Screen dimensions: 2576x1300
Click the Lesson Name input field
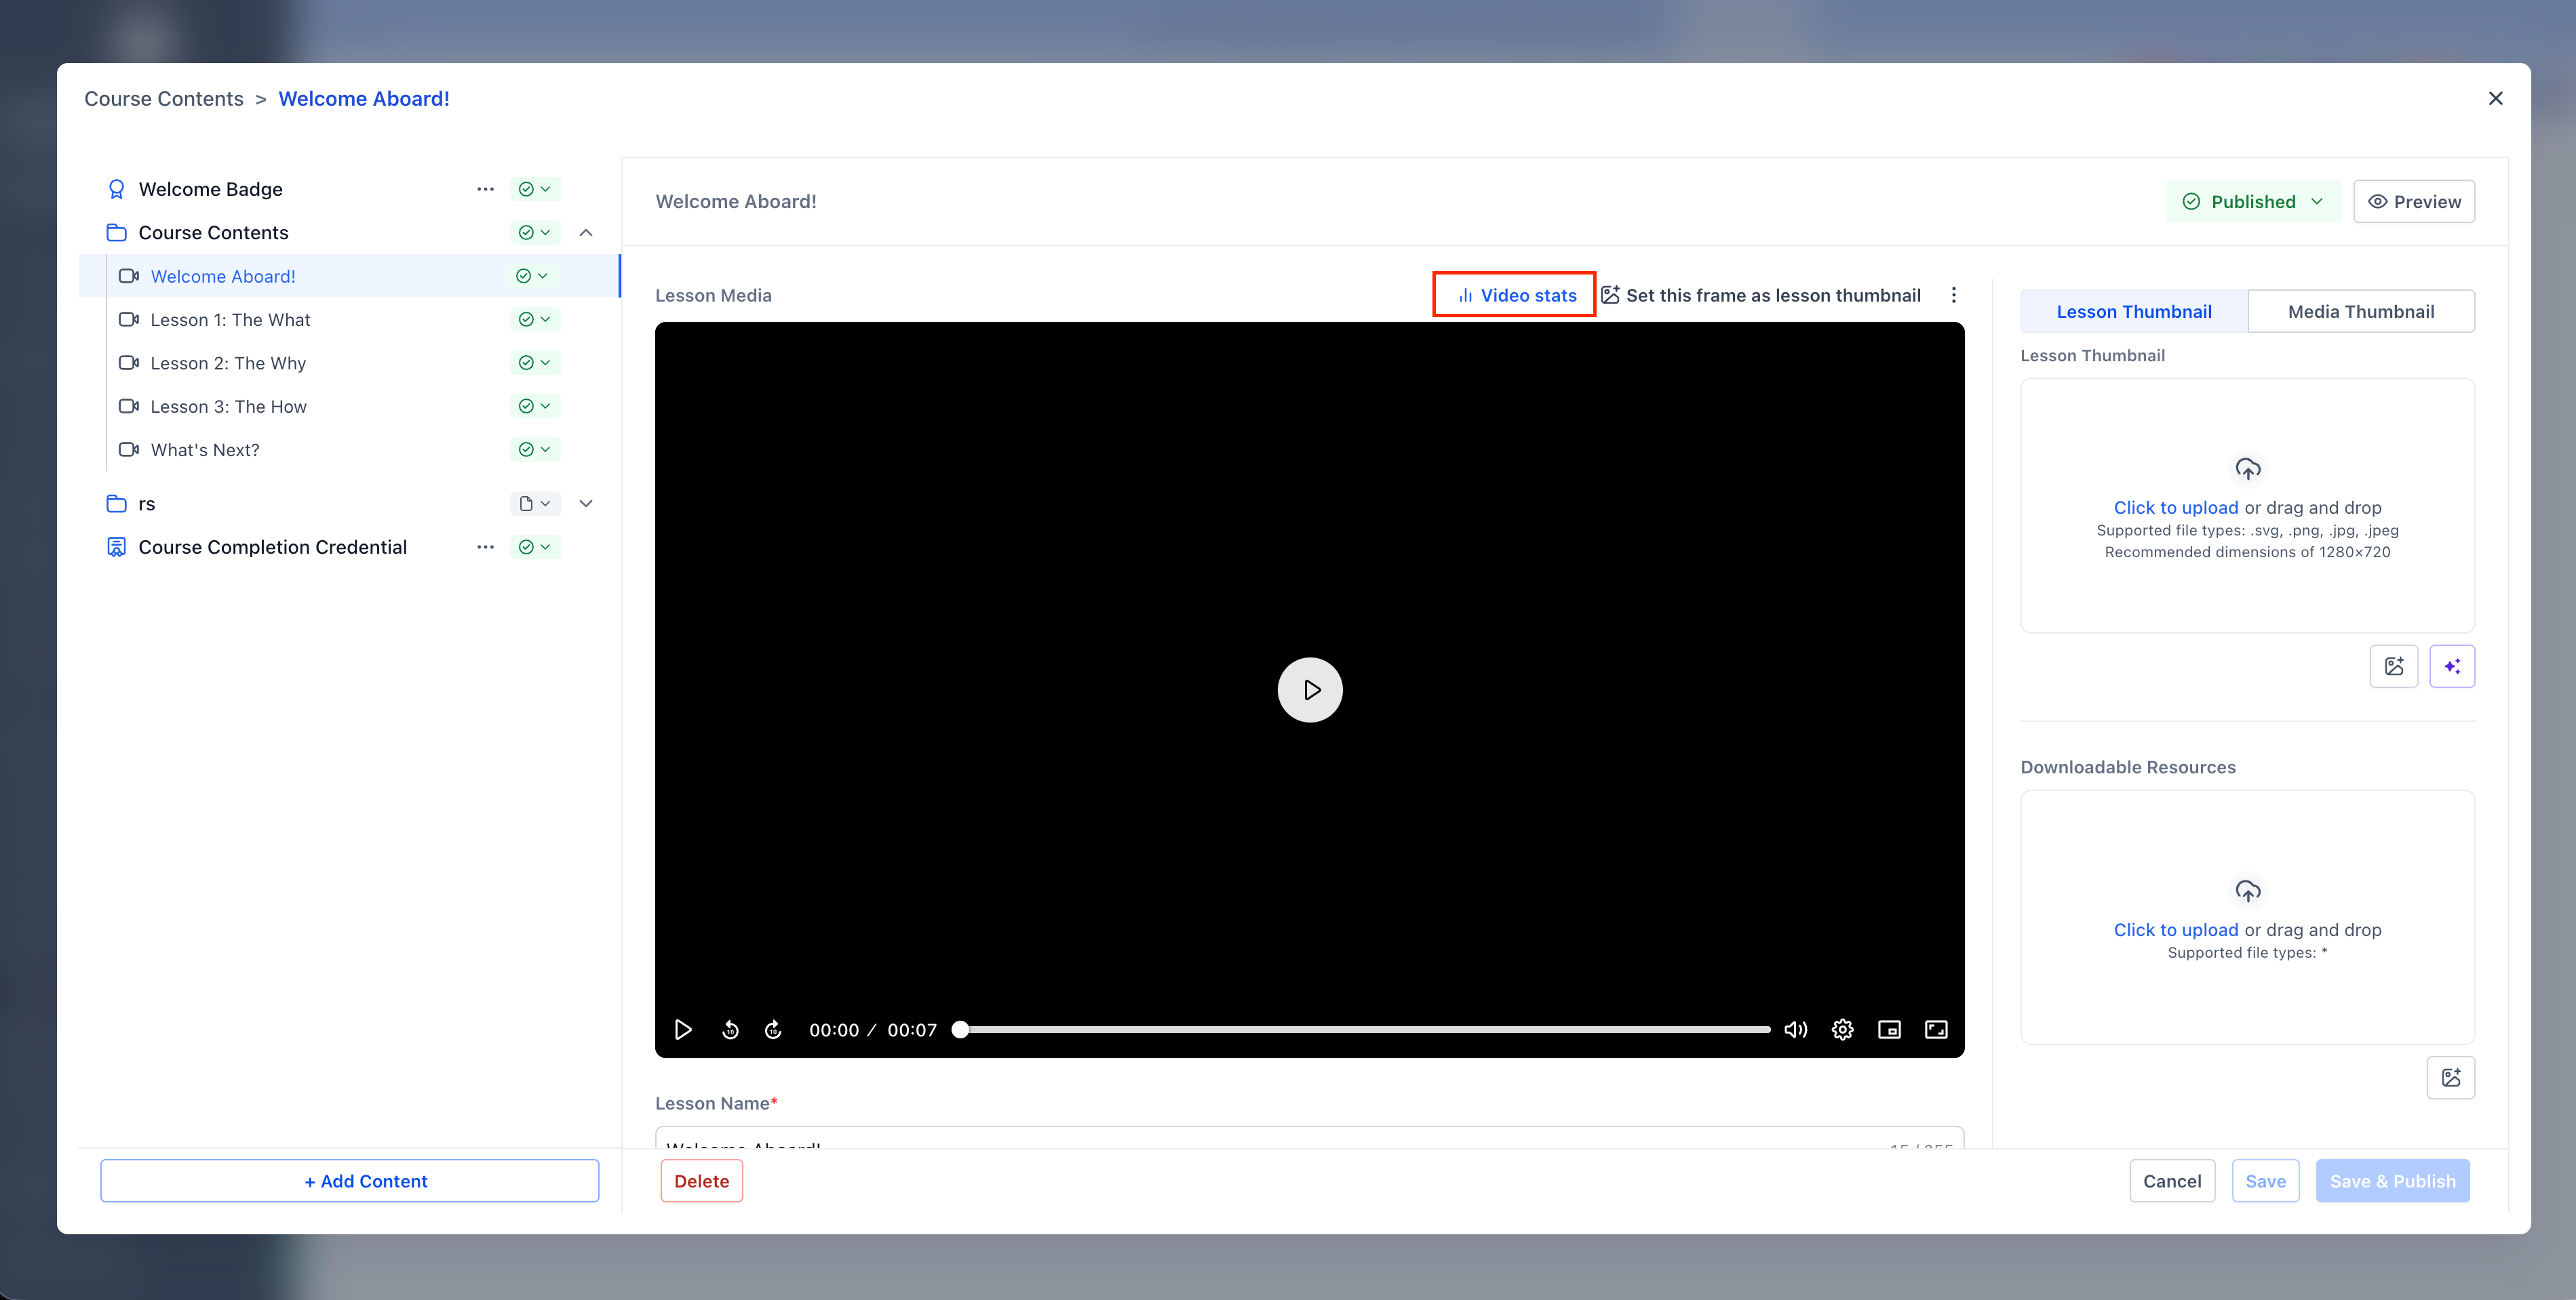(1309, 1138)
